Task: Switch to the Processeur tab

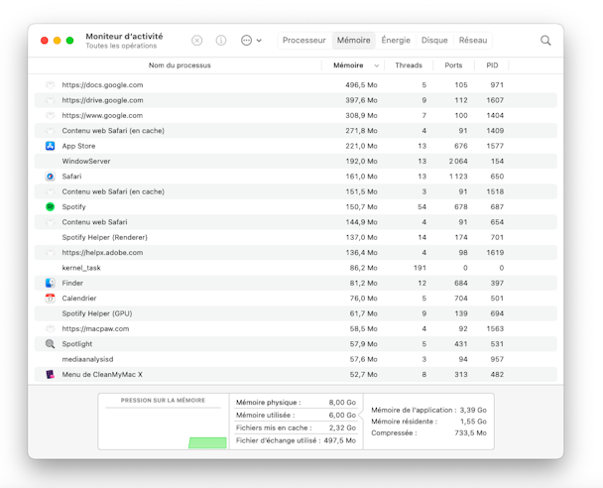Action: (303, 41)
